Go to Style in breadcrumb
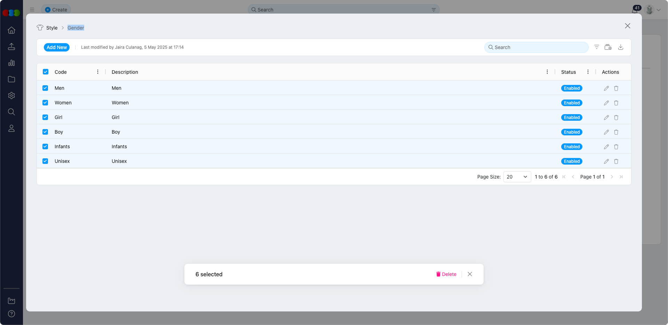 click(x=52, y=28)
